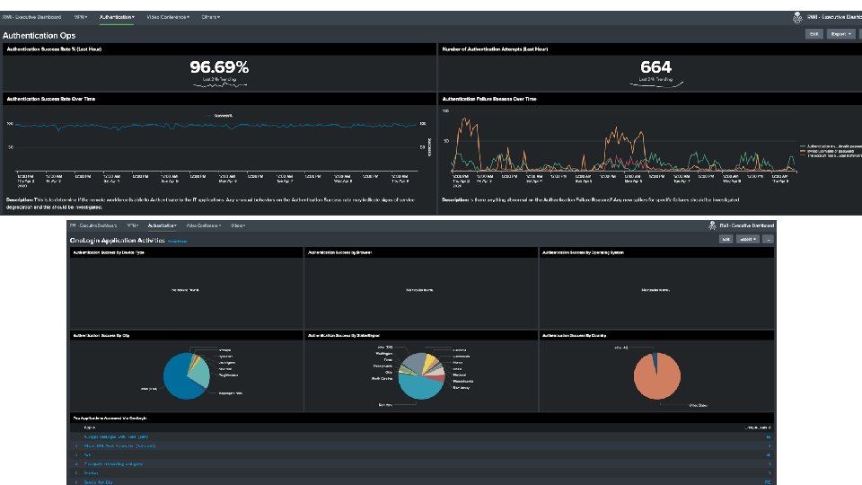The width and height of the screenshot is (862, 485).
Task: Select Authentication tab in the lower dashboard navigation
Action: click(162, 225)
